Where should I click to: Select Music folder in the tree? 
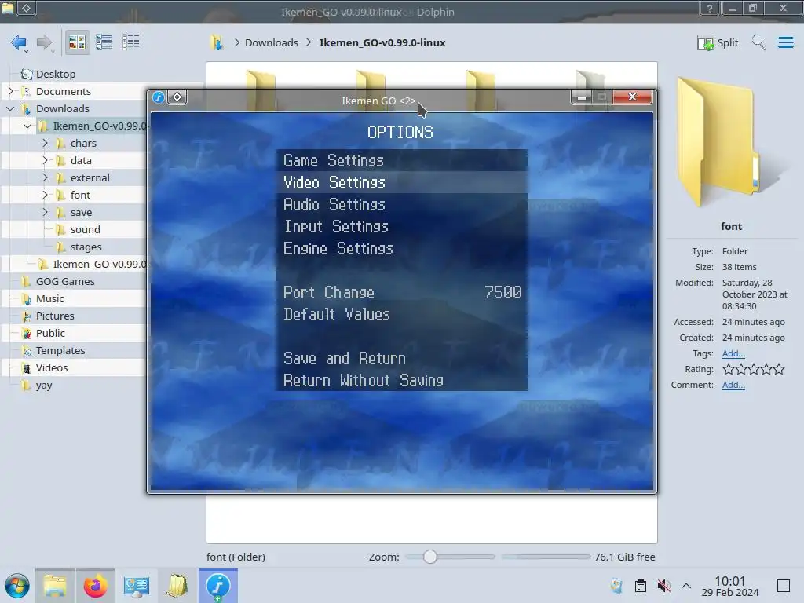pyautogui.click(x=49, y=298)
